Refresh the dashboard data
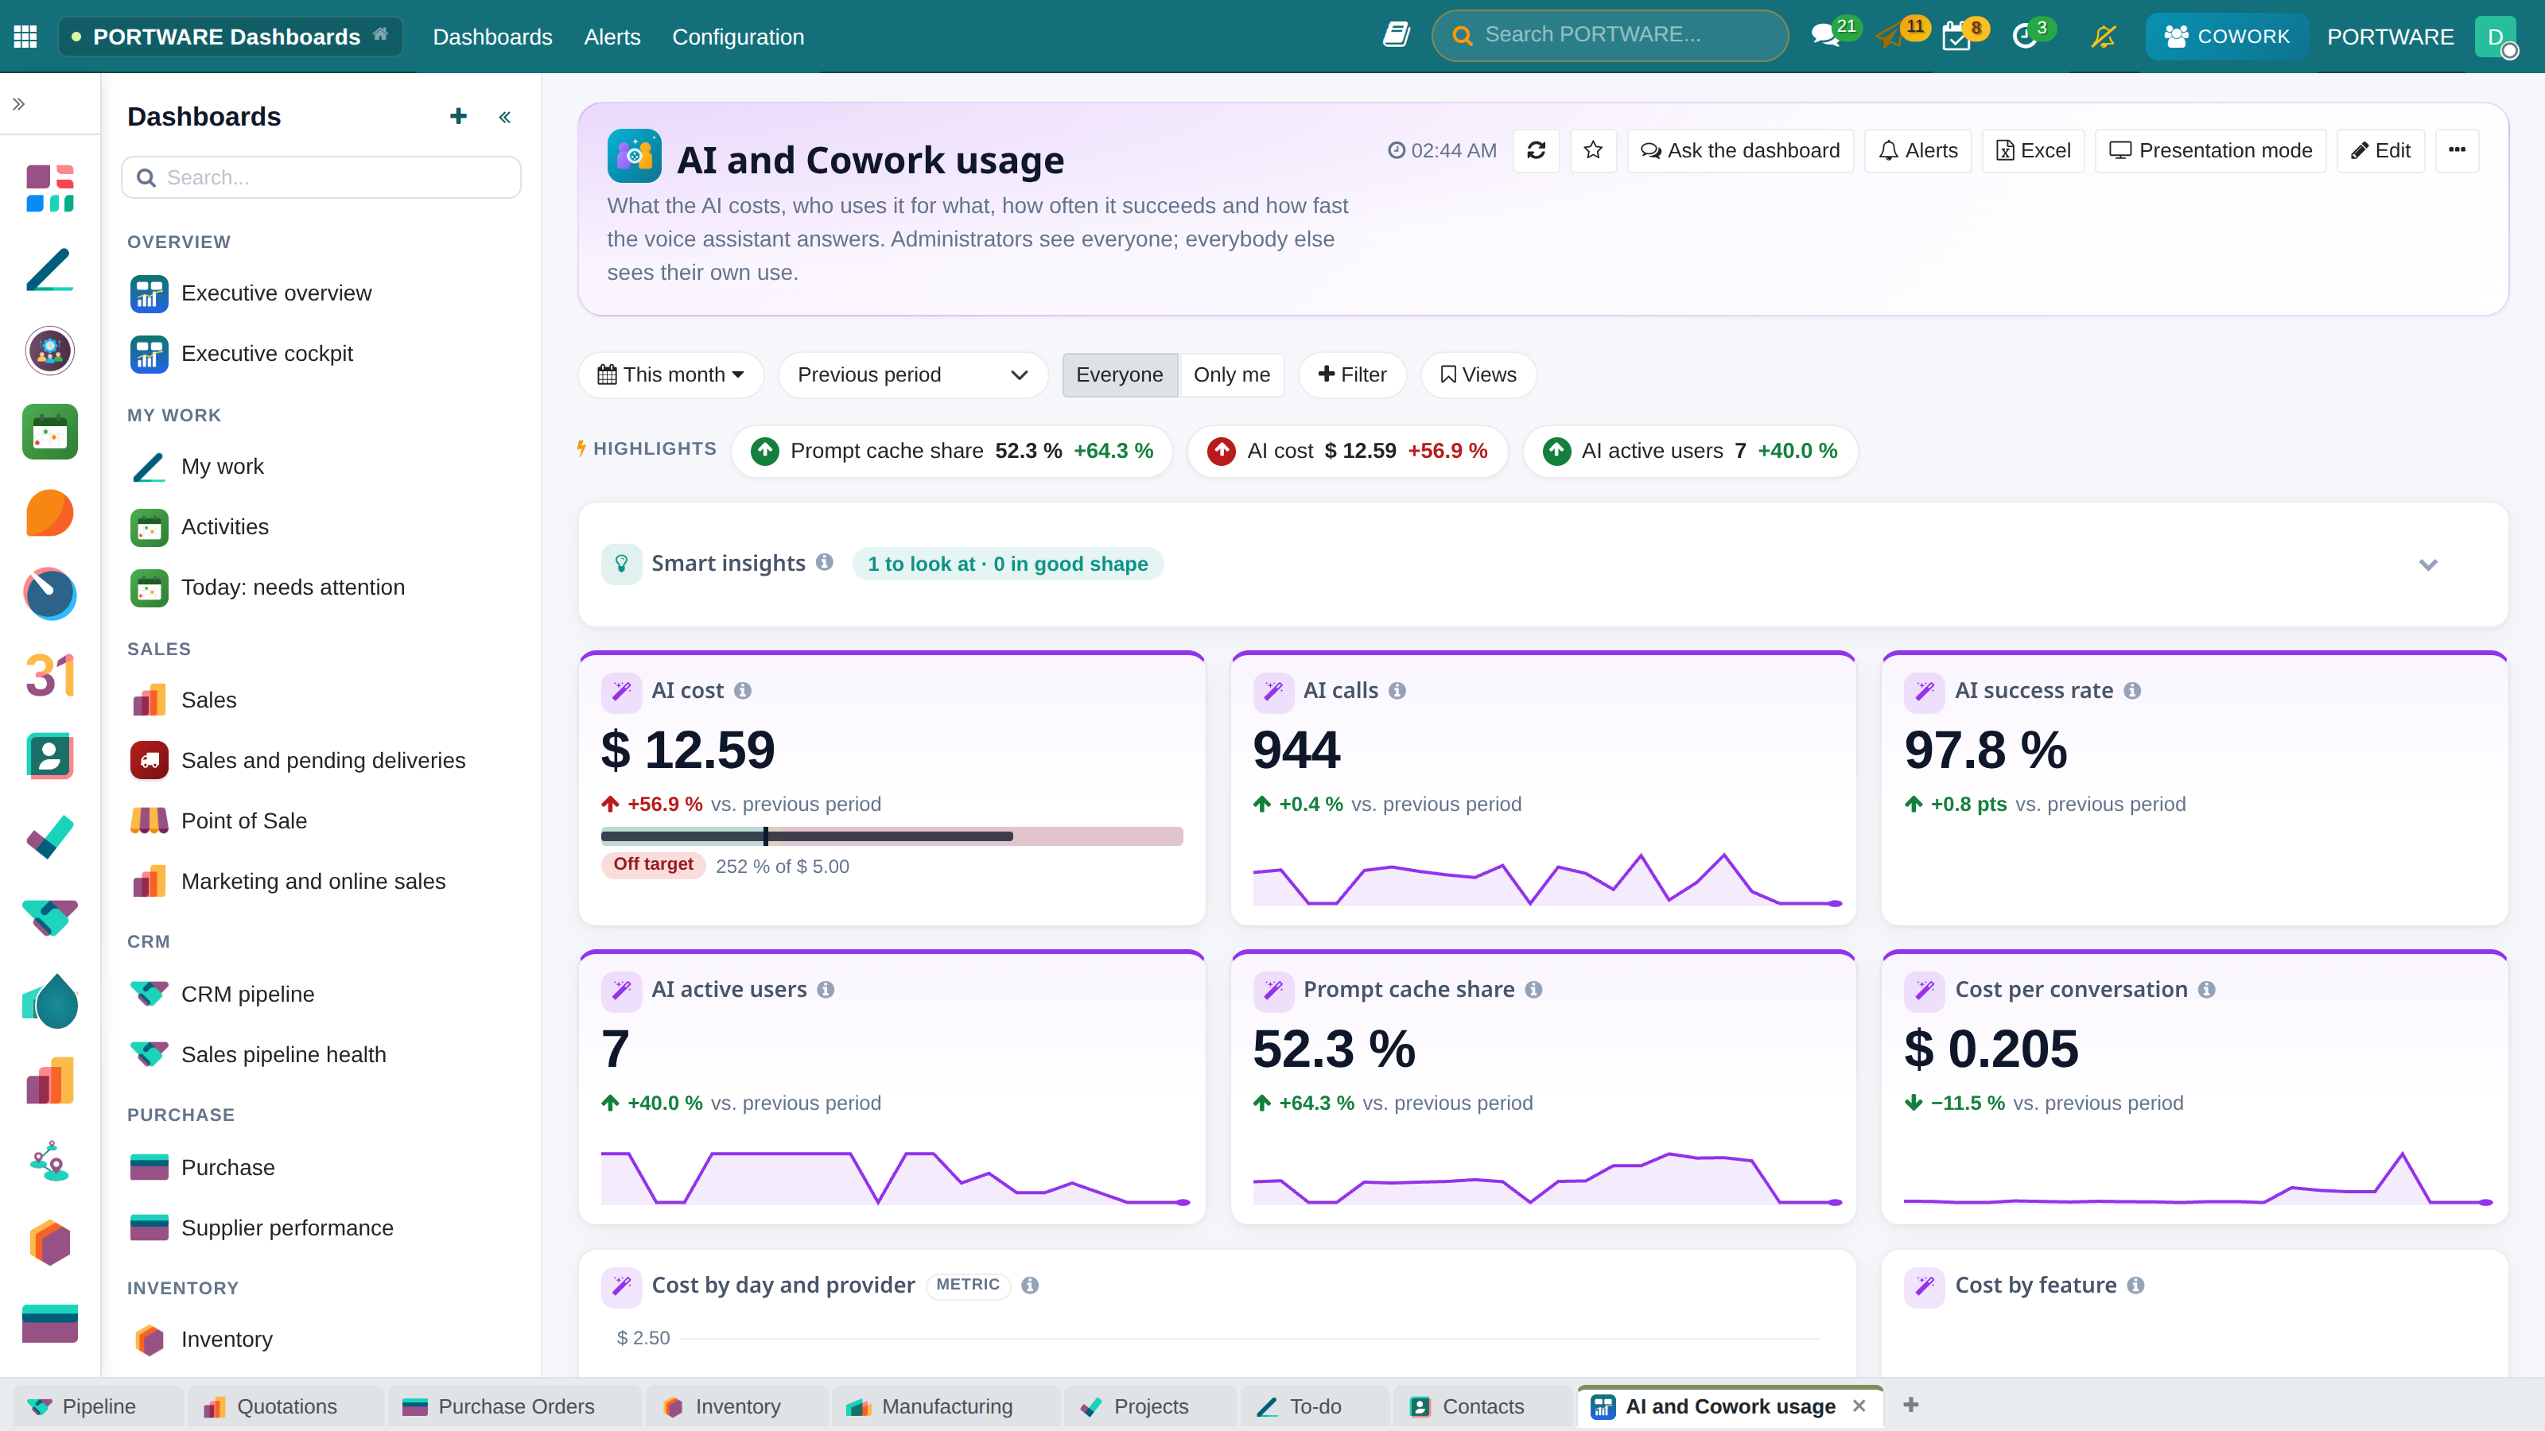Image resolution: width=2545 pixels, height=1431 pixels. point(1535,150)
